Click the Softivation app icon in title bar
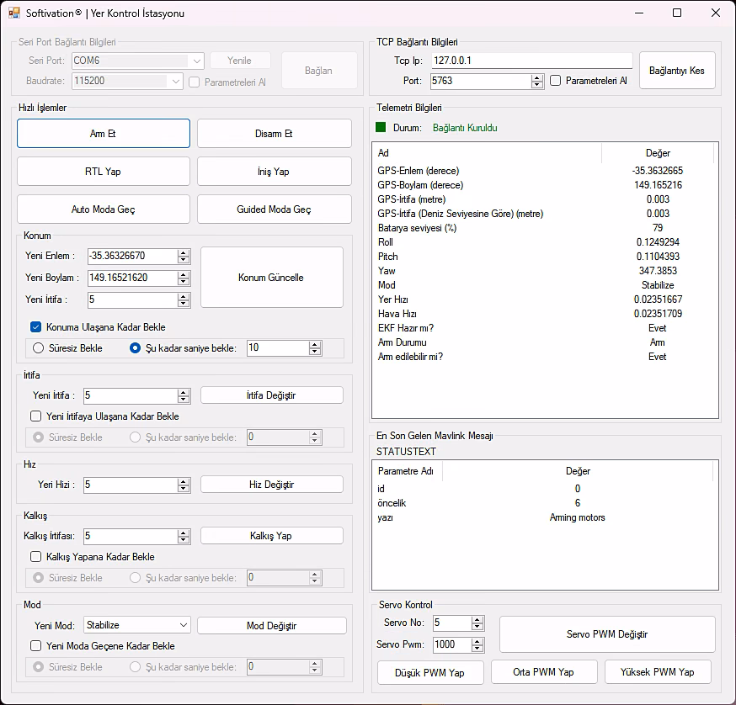Screen dimensions: 736x705 14,13
